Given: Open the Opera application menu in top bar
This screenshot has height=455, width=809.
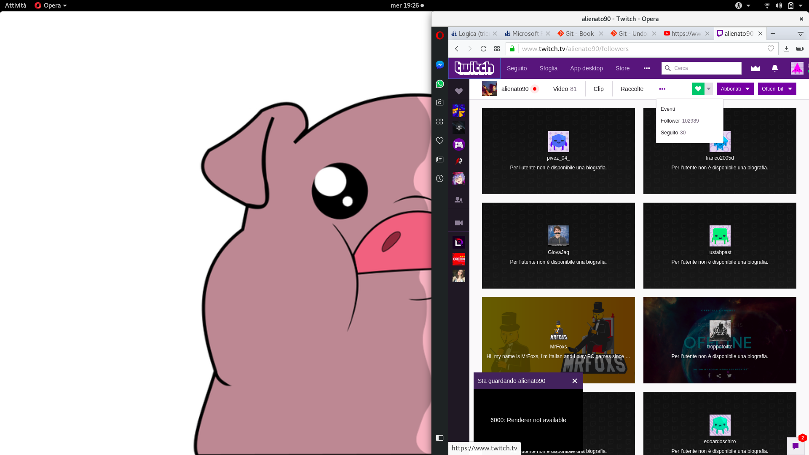Looking at the screenshot, I should [x=51, y=5].
